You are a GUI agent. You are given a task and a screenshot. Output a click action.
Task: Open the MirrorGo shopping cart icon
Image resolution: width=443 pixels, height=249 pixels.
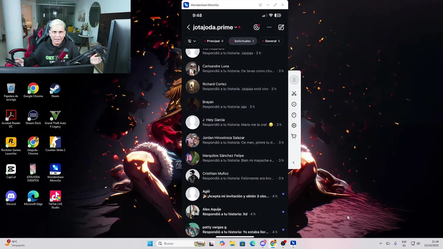click(x=294, y=136)
